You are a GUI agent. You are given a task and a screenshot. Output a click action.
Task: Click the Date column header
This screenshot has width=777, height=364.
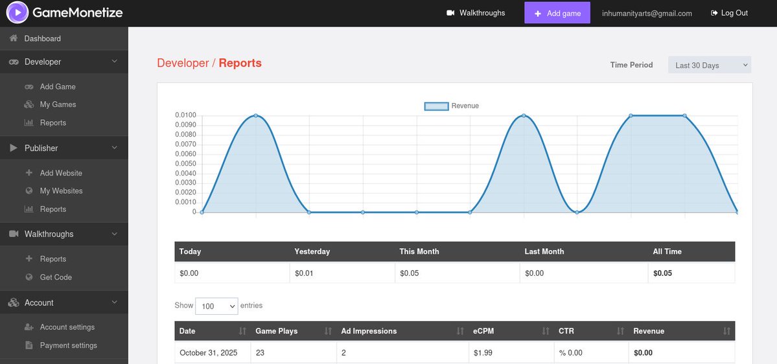[213, 331]
